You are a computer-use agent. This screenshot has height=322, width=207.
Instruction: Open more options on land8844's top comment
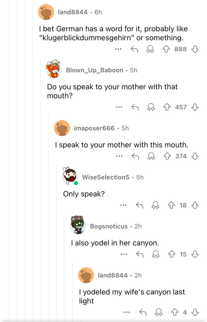pyautogui.click(x=118, y=49)
